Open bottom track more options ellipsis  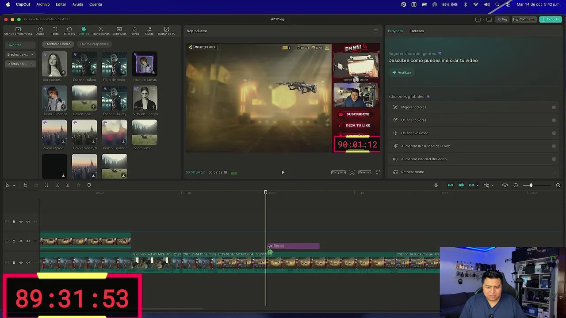click(x=35, y=263)
